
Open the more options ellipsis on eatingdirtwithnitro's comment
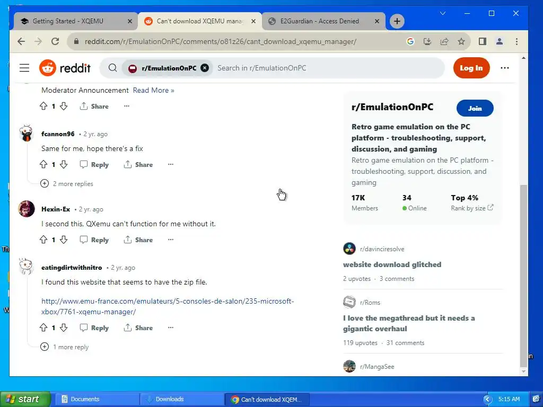click(170, 328)
